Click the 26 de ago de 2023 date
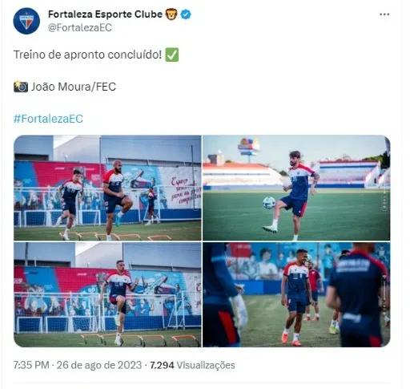The image size is (414, 389). (x=99, y=365)
